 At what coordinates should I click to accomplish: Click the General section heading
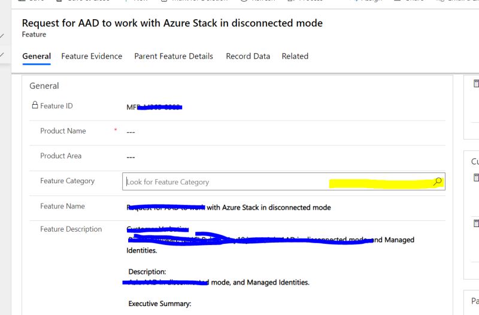click(44, 86)
